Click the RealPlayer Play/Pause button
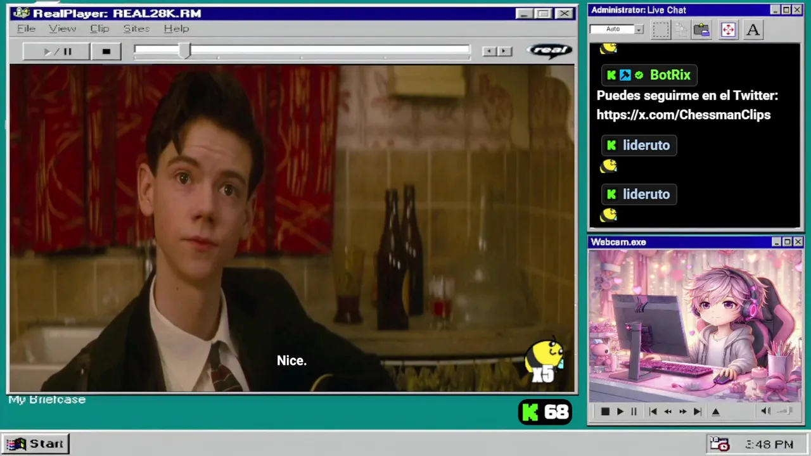 [56, 51]
